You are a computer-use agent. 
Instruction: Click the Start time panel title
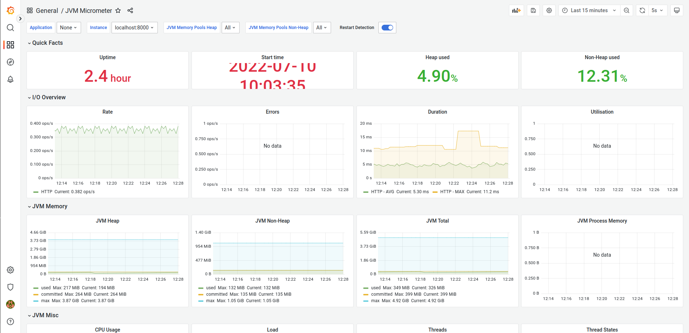click(273, 57)
